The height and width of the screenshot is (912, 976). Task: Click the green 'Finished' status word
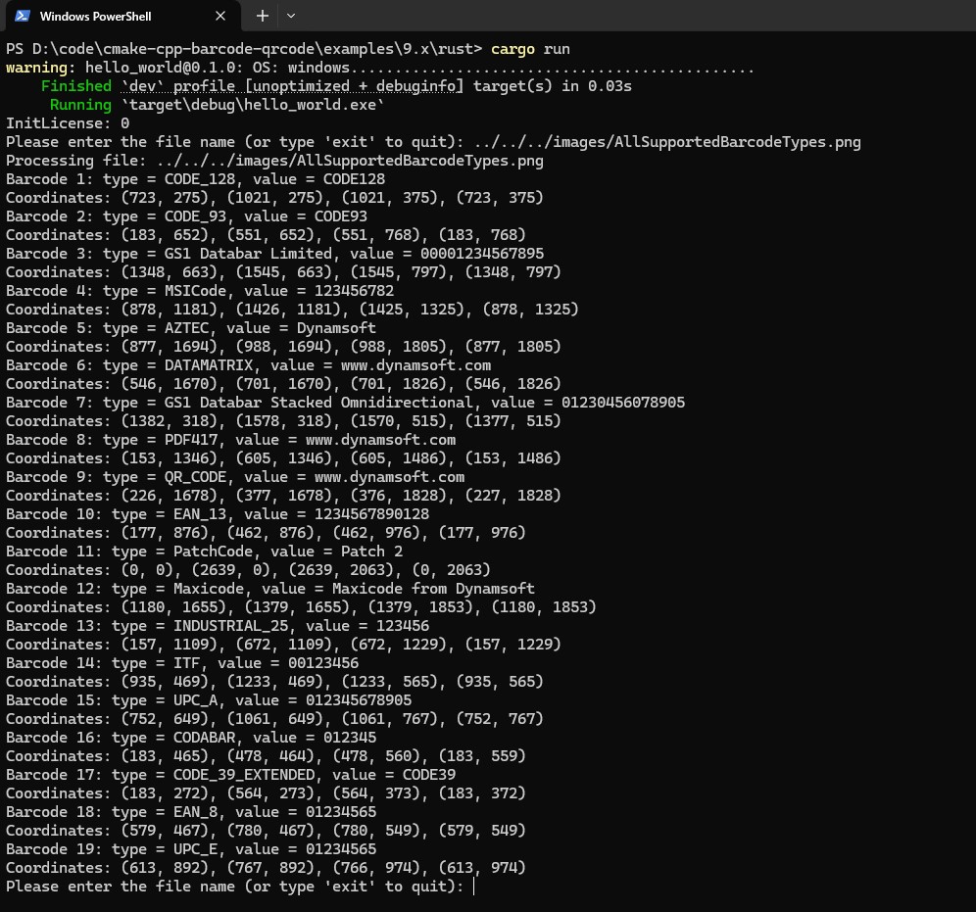(x=76, y=86)
